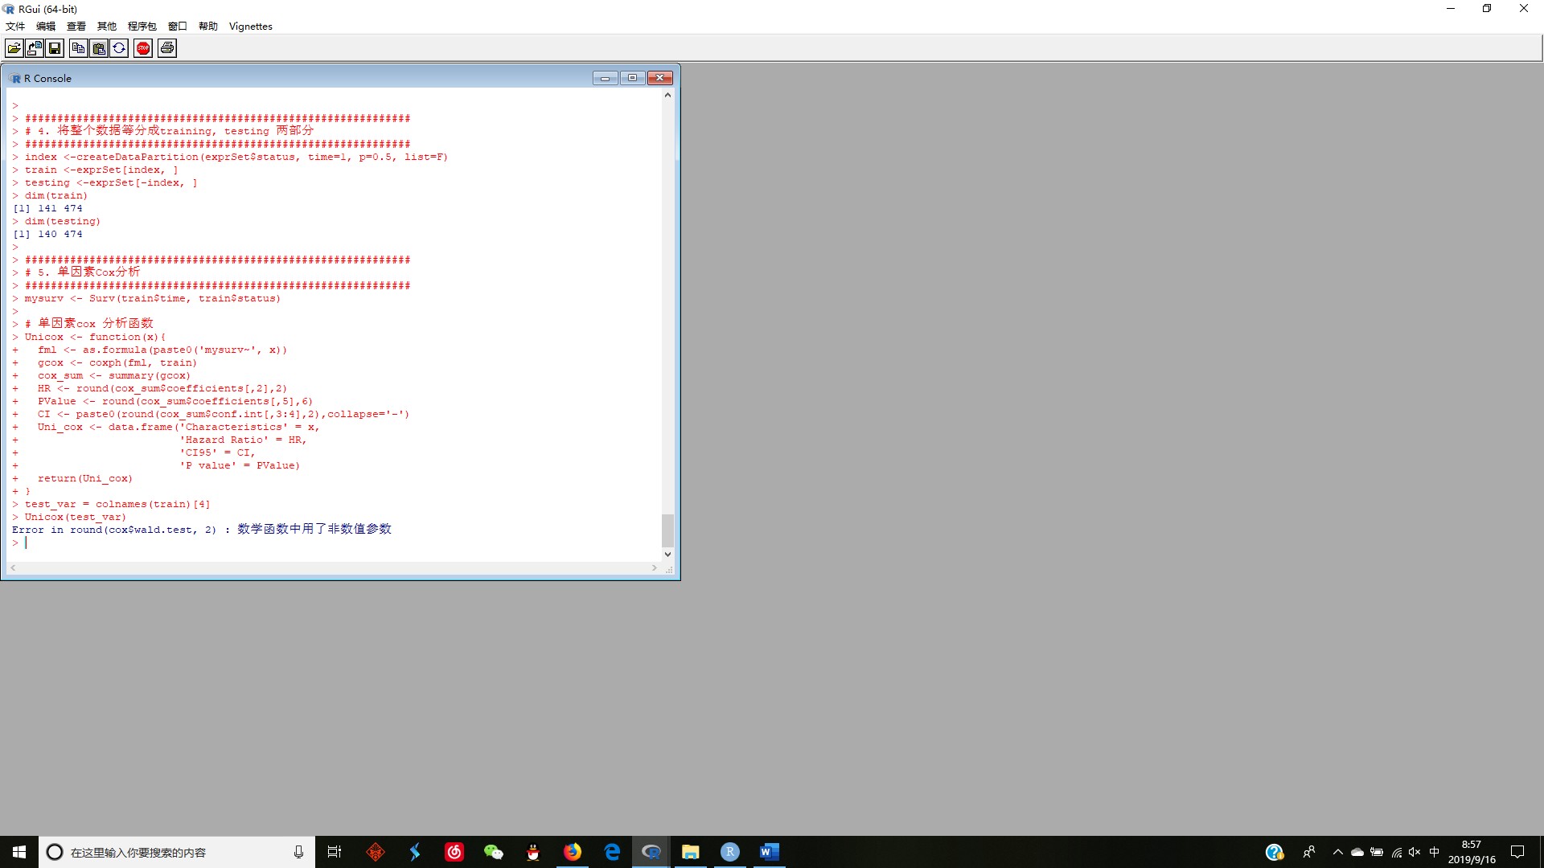Screen dimensions: 1544x868
Task: Click the console vertical scrollbar thumb
Action: [667, 530]
